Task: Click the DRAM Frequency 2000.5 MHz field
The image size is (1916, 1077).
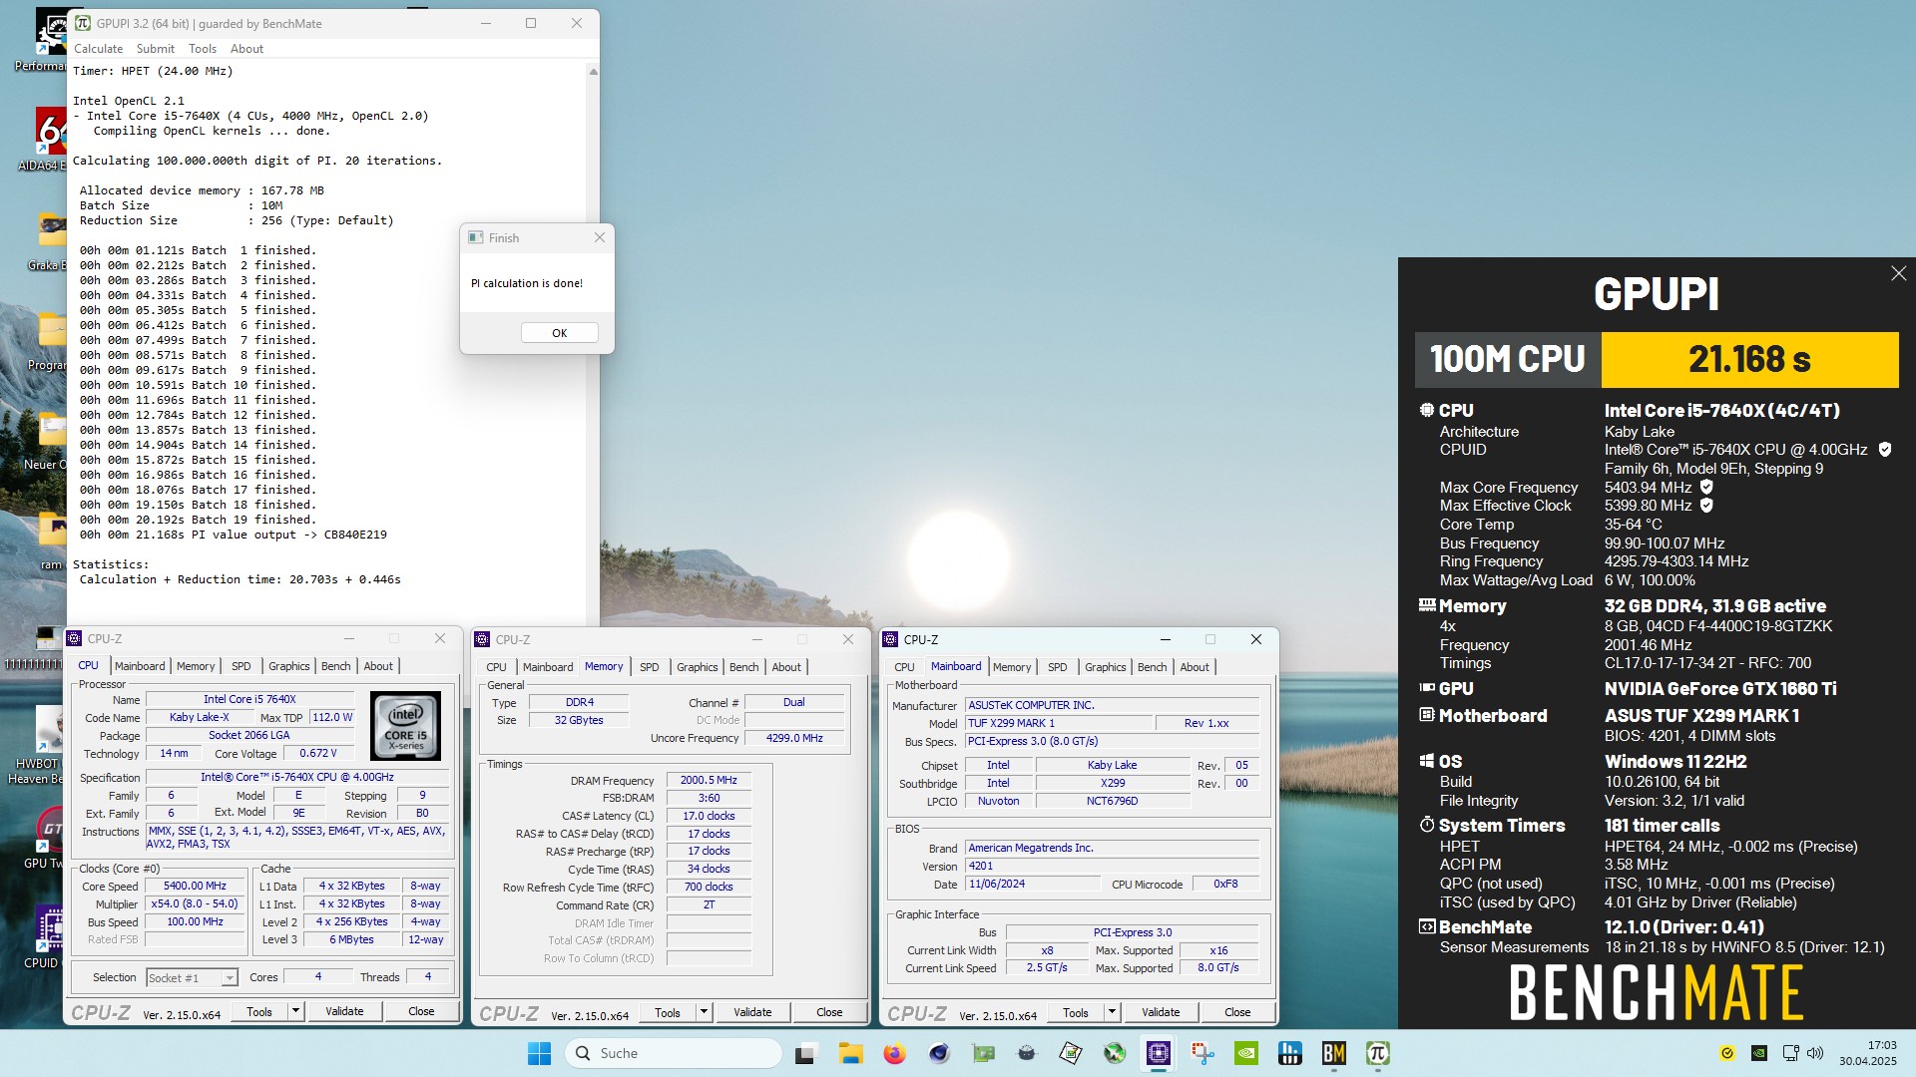Action: [x=709, y=780]
